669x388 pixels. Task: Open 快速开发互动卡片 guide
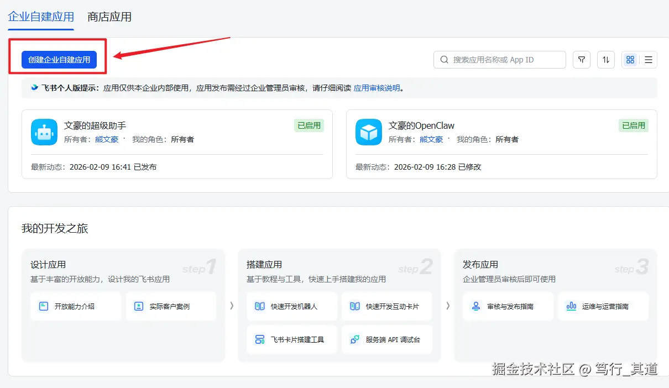pos(387,306)
